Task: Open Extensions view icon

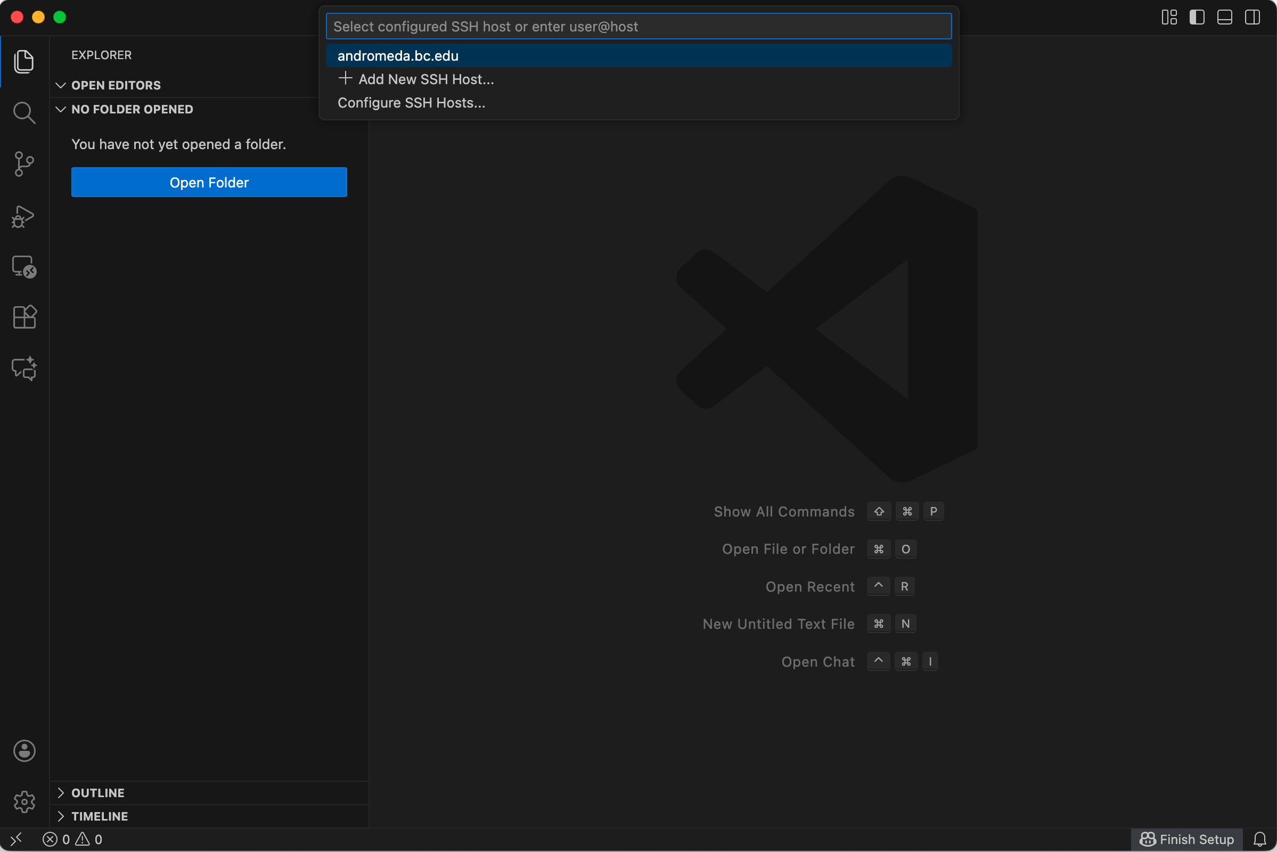Action: coord(24,317)
